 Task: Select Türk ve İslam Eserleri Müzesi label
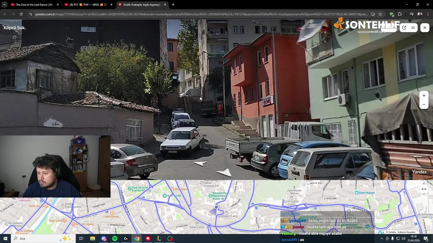tap(140, 189)
